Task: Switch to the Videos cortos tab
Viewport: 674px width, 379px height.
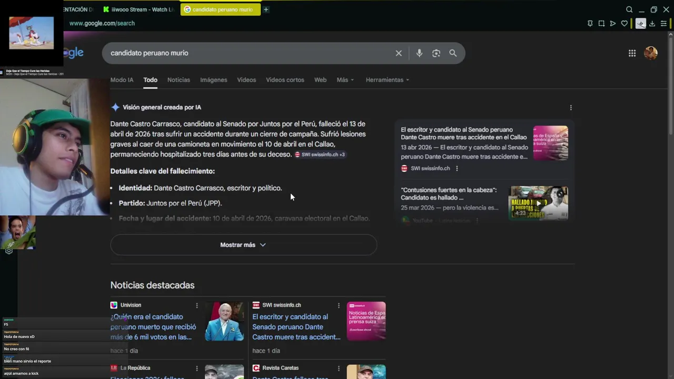Action: pyautogui.click(x=285, y=80)
